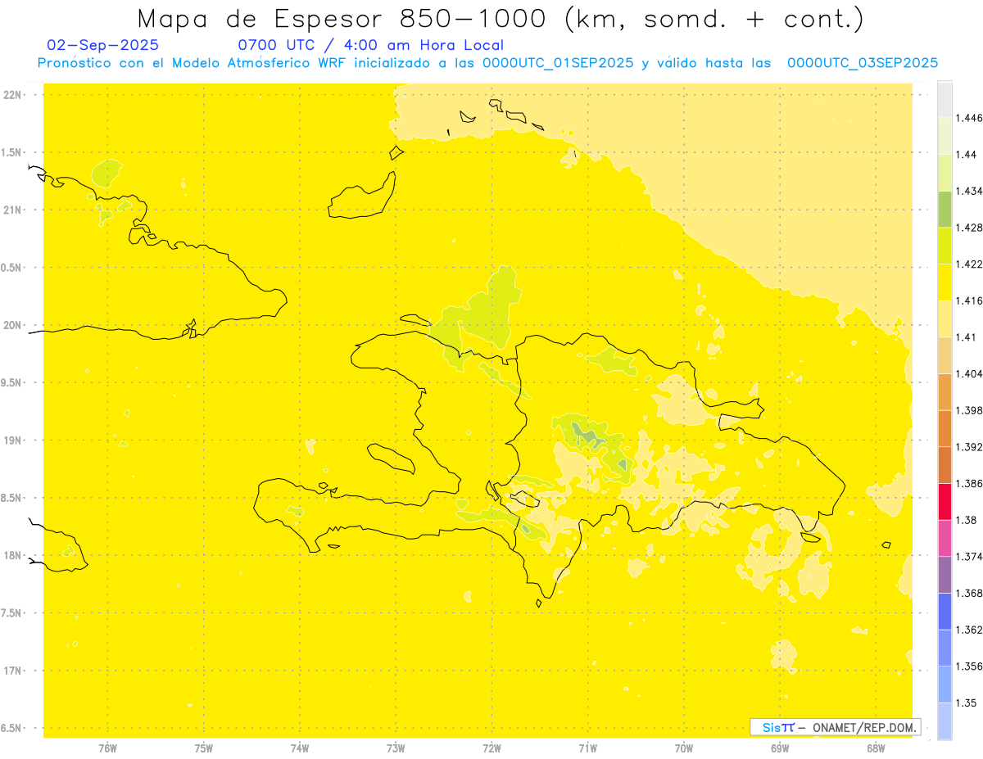
Task: Click the 17N latitude label
Action: tap(11, 671)
